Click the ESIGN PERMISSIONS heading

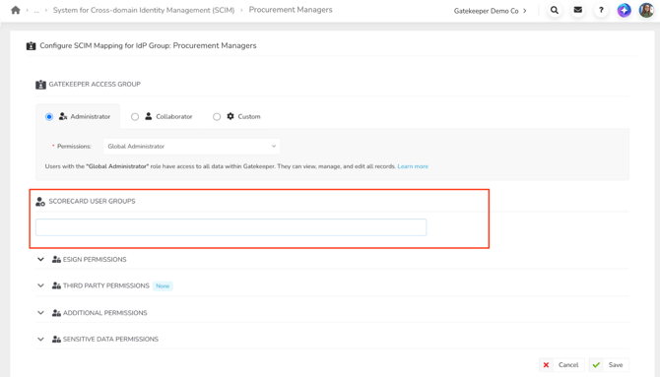pos(95,260)
